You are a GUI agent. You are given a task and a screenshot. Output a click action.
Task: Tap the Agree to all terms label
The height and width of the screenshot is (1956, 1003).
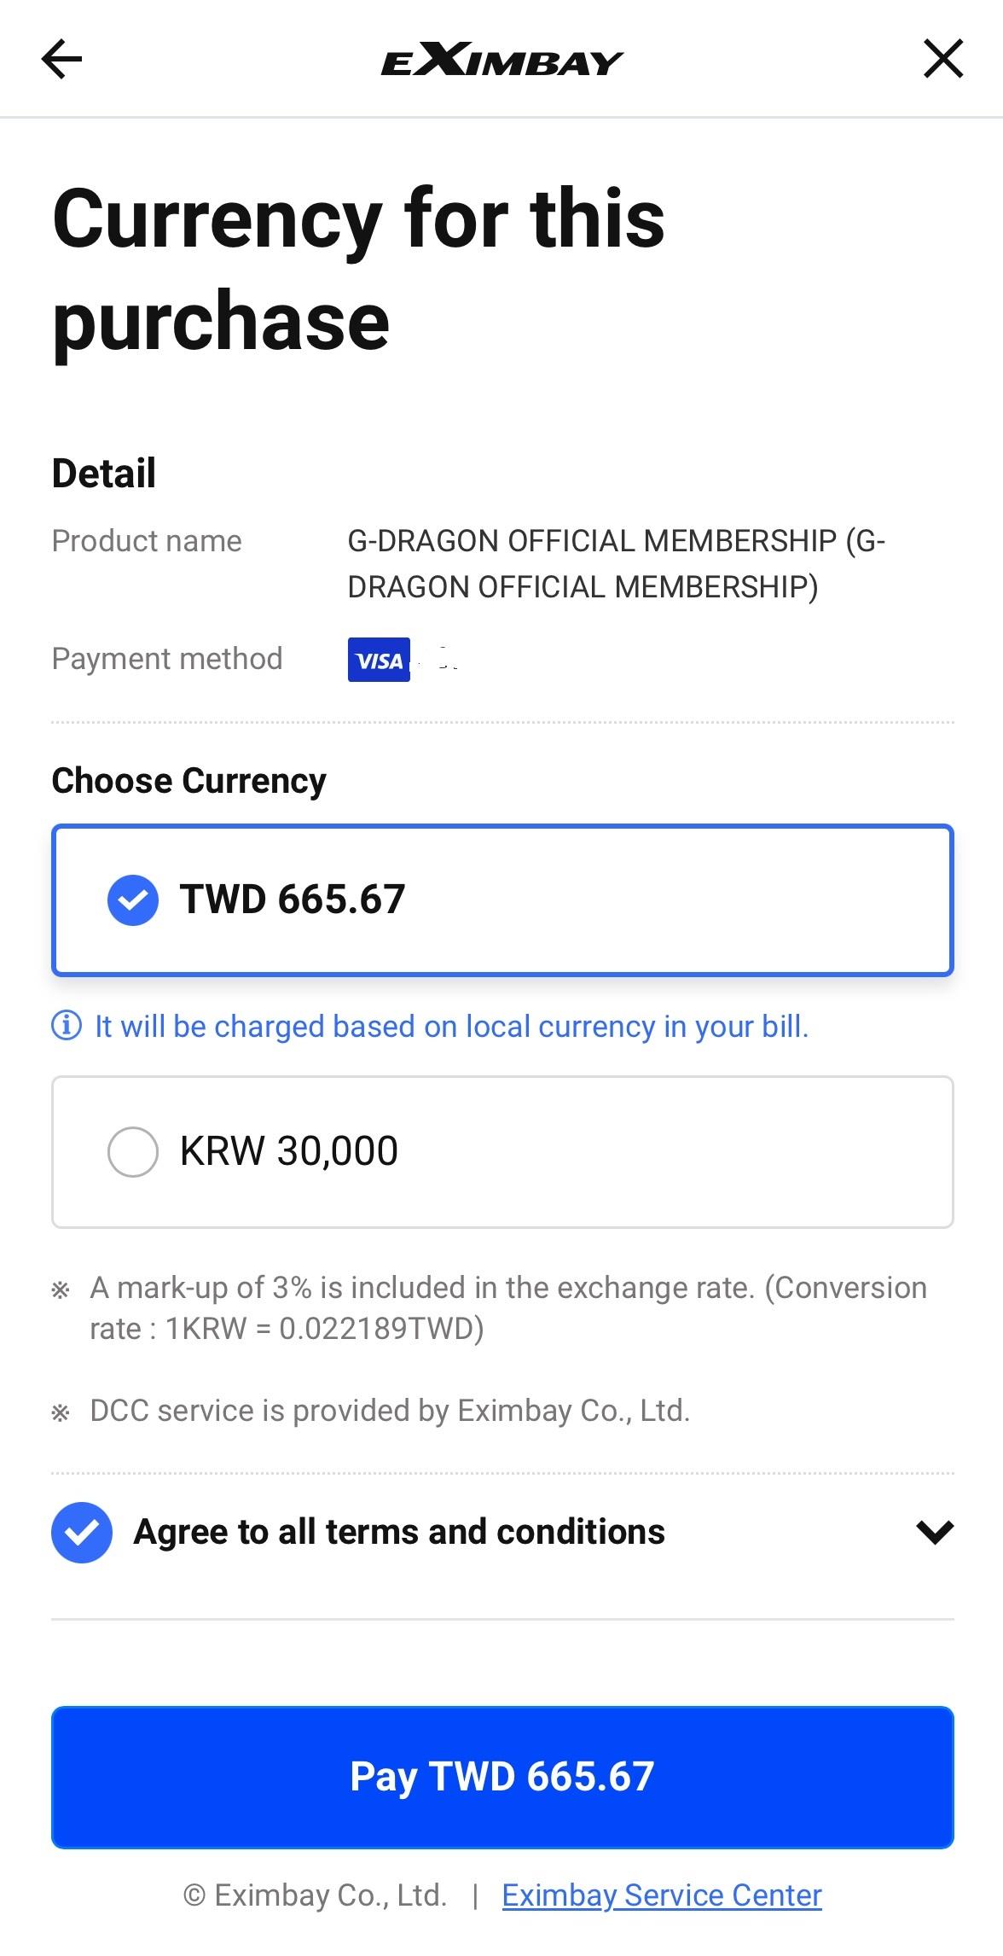click(x=399, y=1532)
